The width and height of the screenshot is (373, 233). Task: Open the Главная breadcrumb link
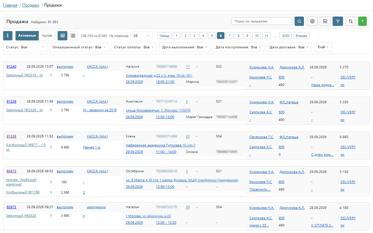(10, 5)
